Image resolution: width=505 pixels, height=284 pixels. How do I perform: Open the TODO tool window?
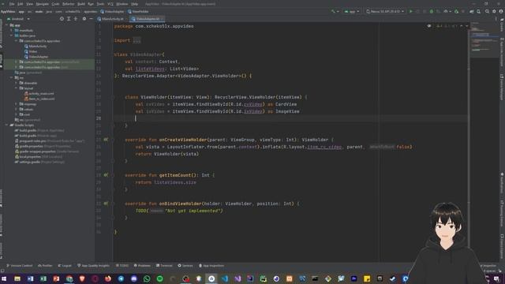[122, 266]
